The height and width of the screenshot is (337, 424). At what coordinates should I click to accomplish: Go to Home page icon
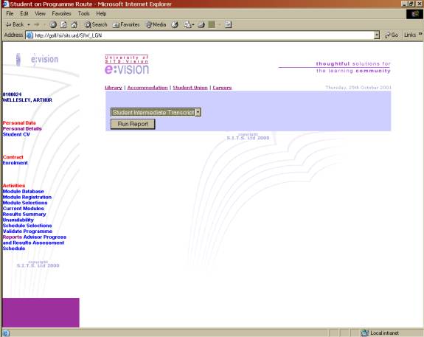(74, 24)
